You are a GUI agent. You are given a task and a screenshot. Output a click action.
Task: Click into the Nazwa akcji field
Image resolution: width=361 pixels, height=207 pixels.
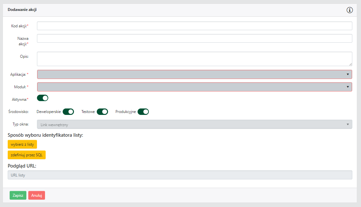point(194,39)
